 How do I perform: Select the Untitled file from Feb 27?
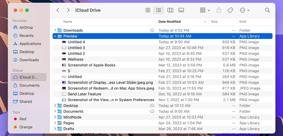click(162, 77)
